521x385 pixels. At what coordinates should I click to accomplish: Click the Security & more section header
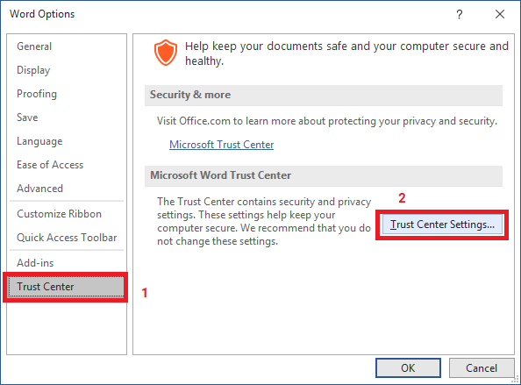324,95
